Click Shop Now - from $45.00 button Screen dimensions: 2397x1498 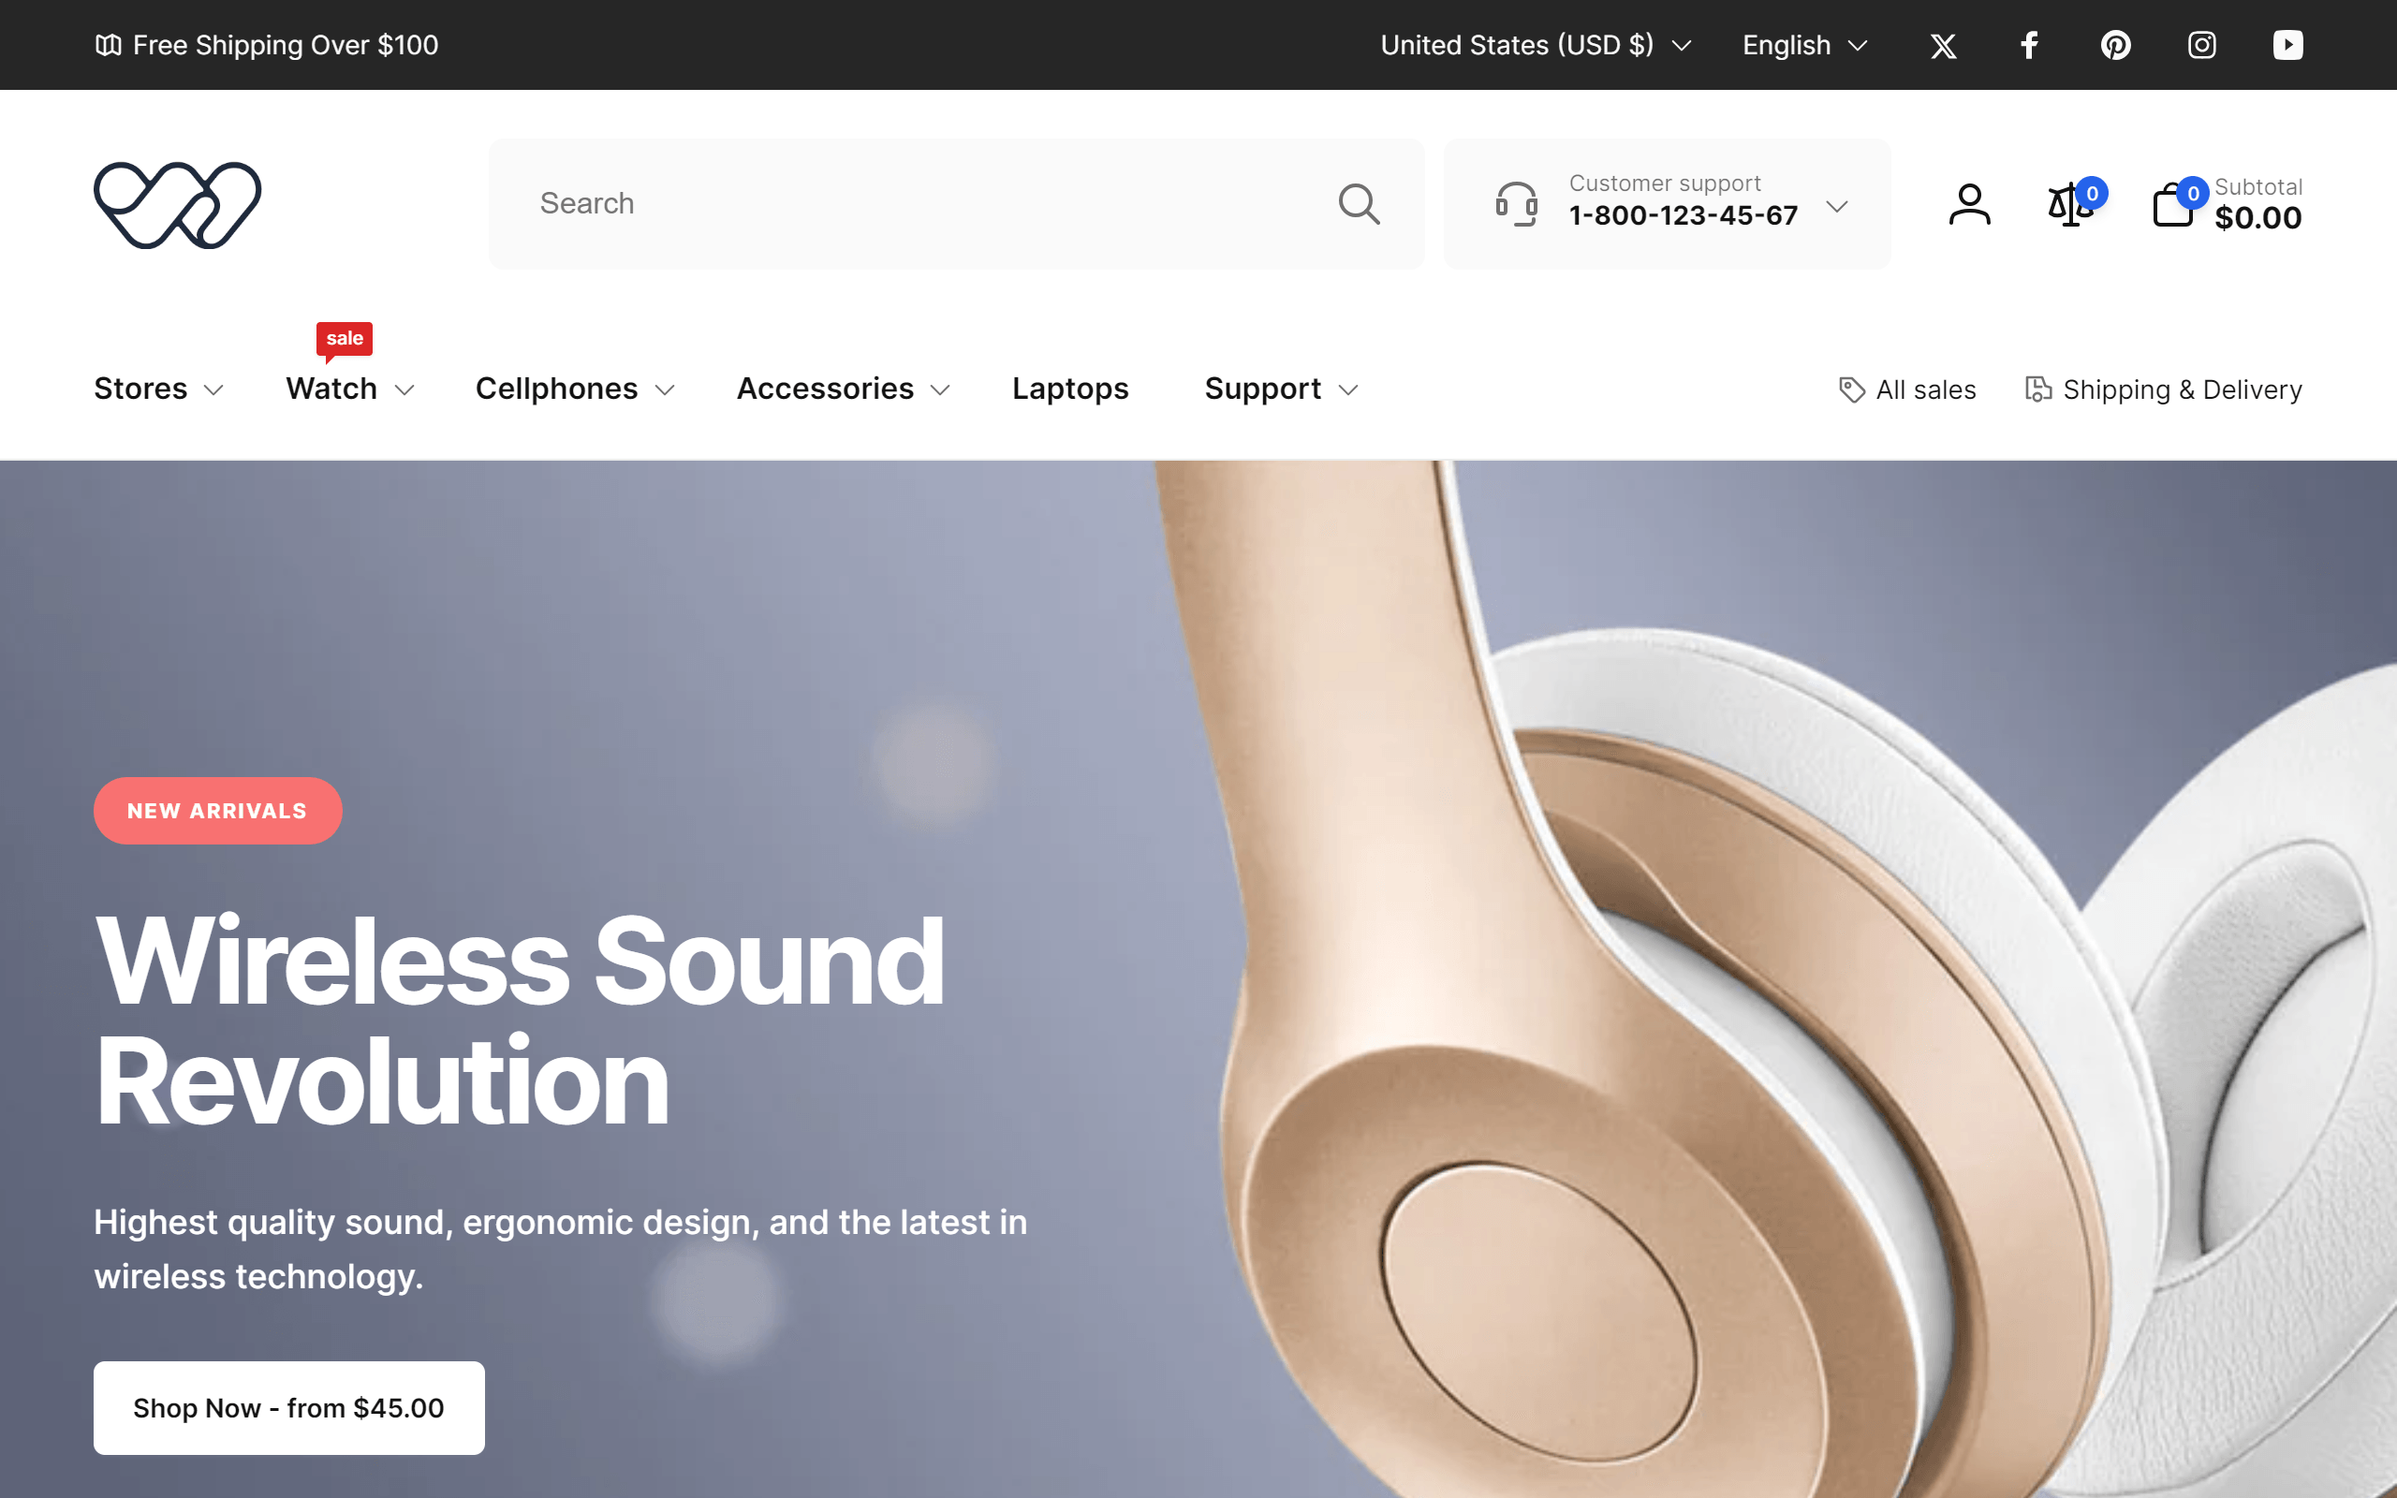click(x=289, y=1408)
